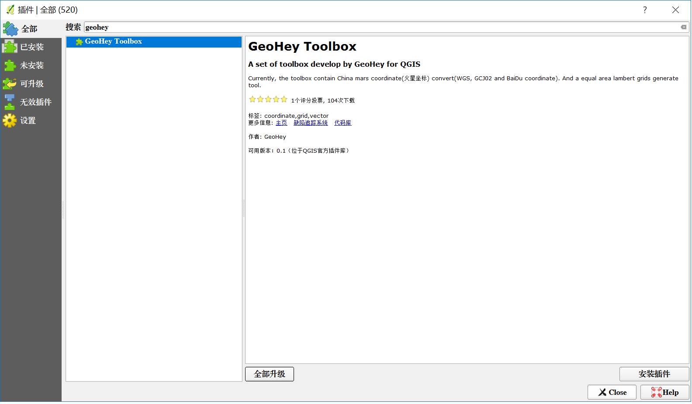Click the question mark help icon in title bar
The image size is (692, 404).
click(645, 10)
